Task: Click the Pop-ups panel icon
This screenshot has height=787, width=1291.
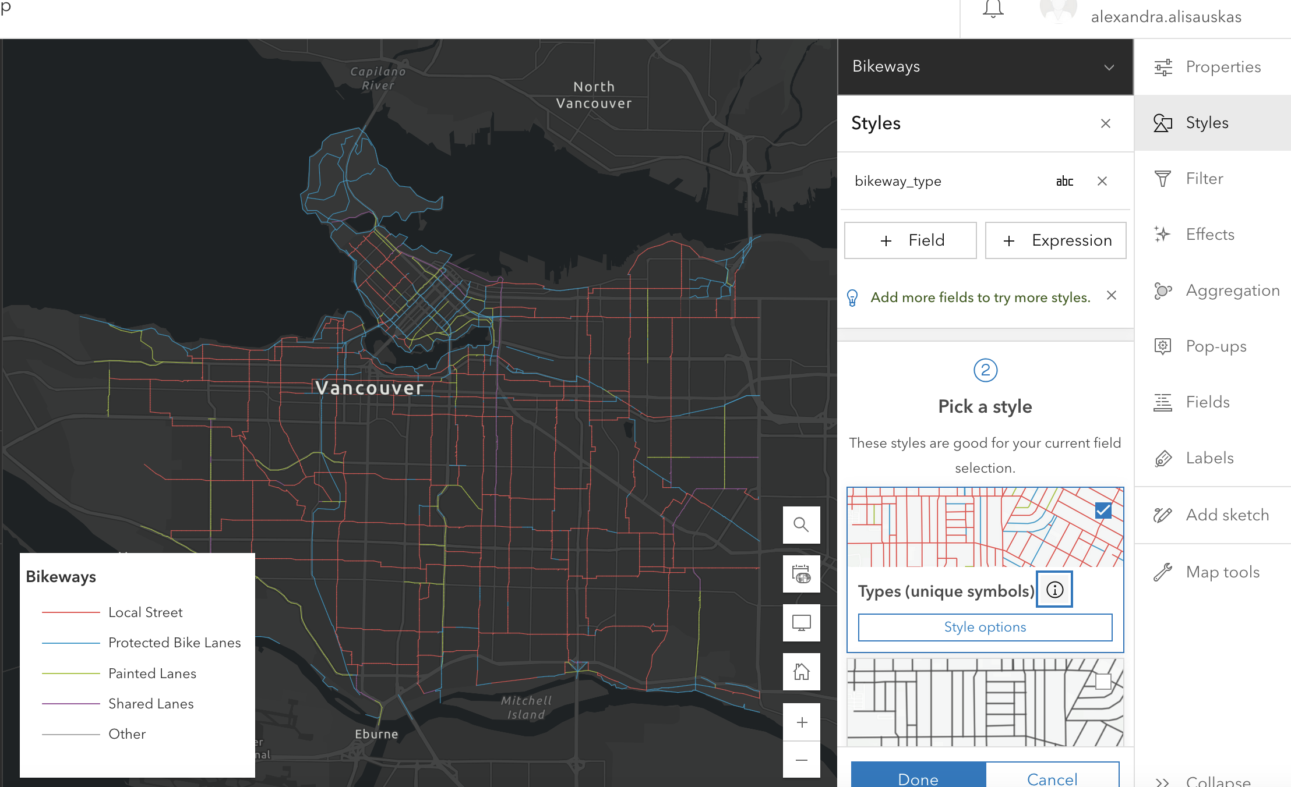Action: (1163, 346)
